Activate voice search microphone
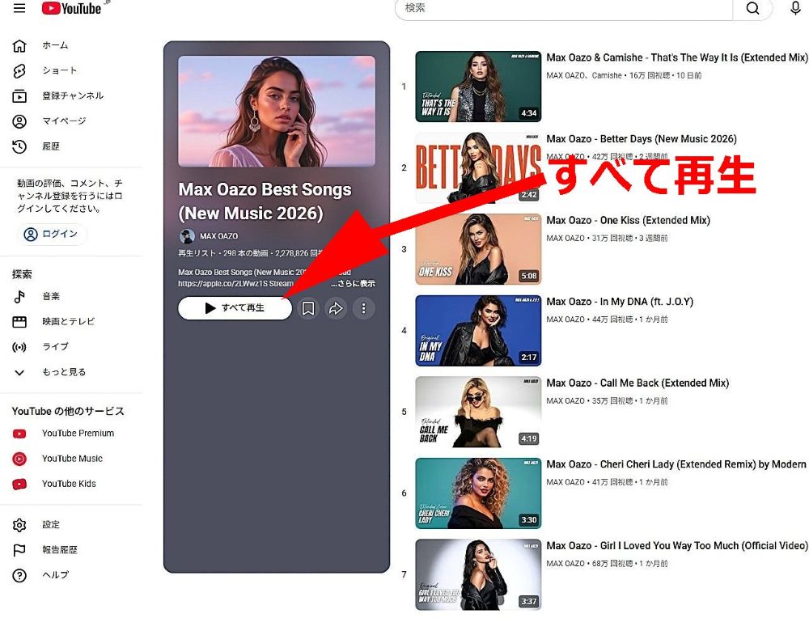The width and height of the screenshot is (809, 618). (795, 8)
